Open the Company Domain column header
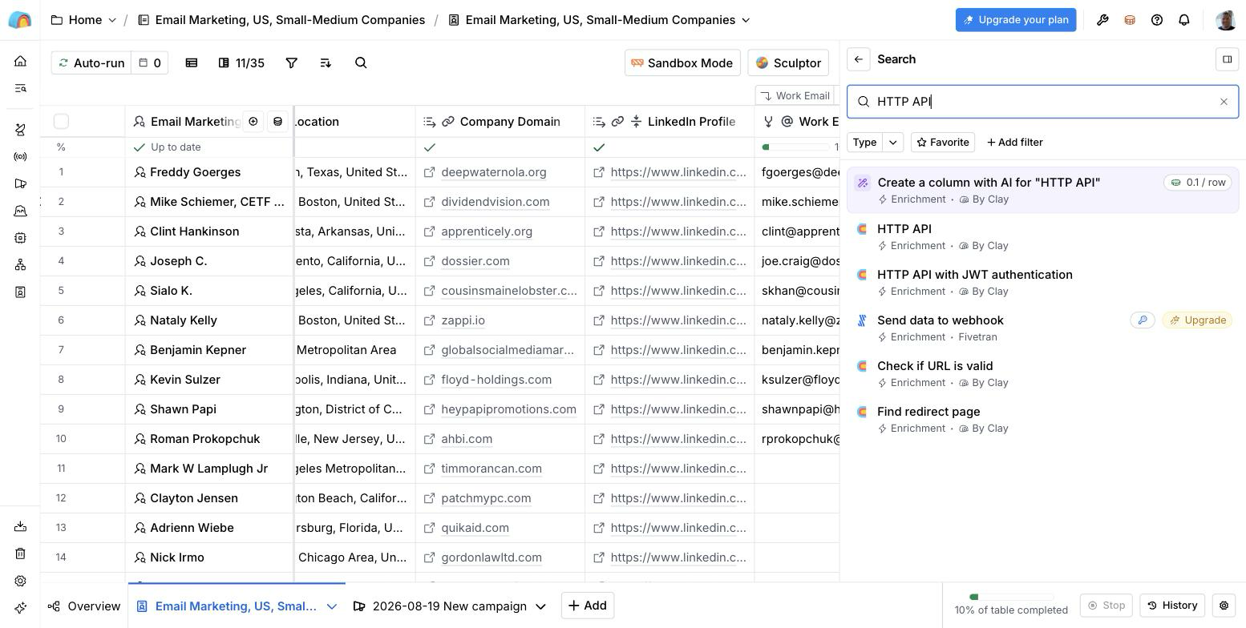This screenshot has height=628, width=1246. (500, 122)
